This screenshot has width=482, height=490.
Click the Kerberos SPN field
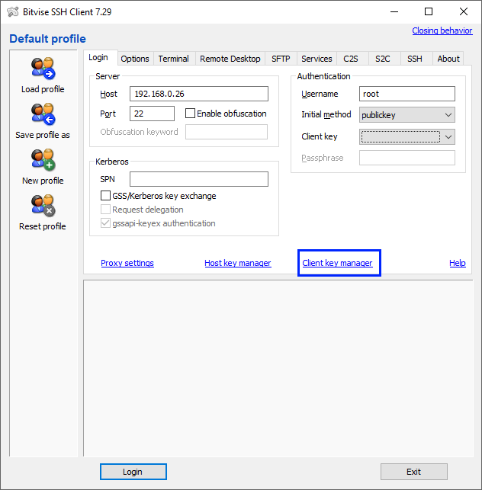pos(199,179)
